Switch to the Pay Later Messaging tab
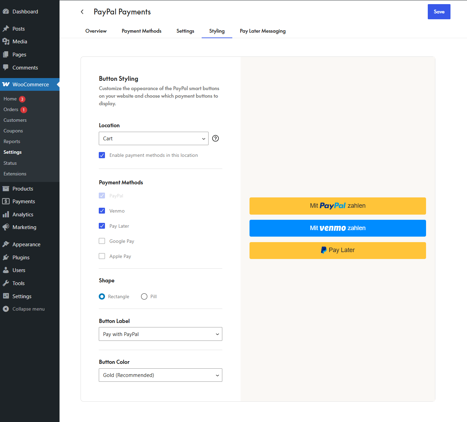Screen dimensions: 467x422 (262, 31)
